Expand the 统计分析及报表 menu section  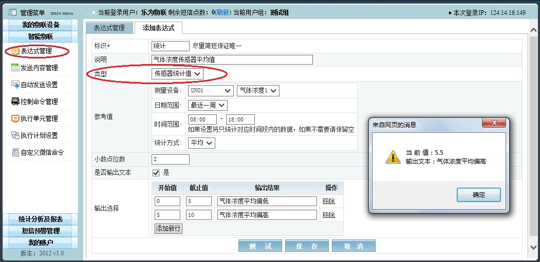40,219
